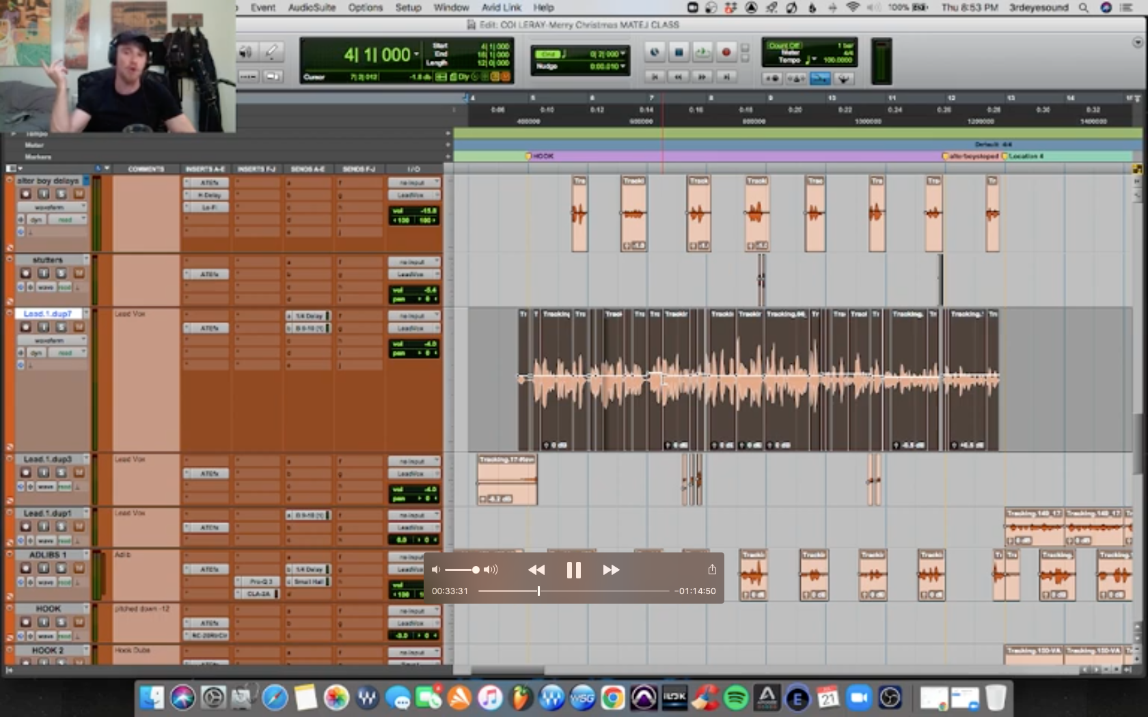Click the Pro-Q 3 insert on ADLIBS 1
This screenshot has height=717, width=1148.
(x=260, y=581)
